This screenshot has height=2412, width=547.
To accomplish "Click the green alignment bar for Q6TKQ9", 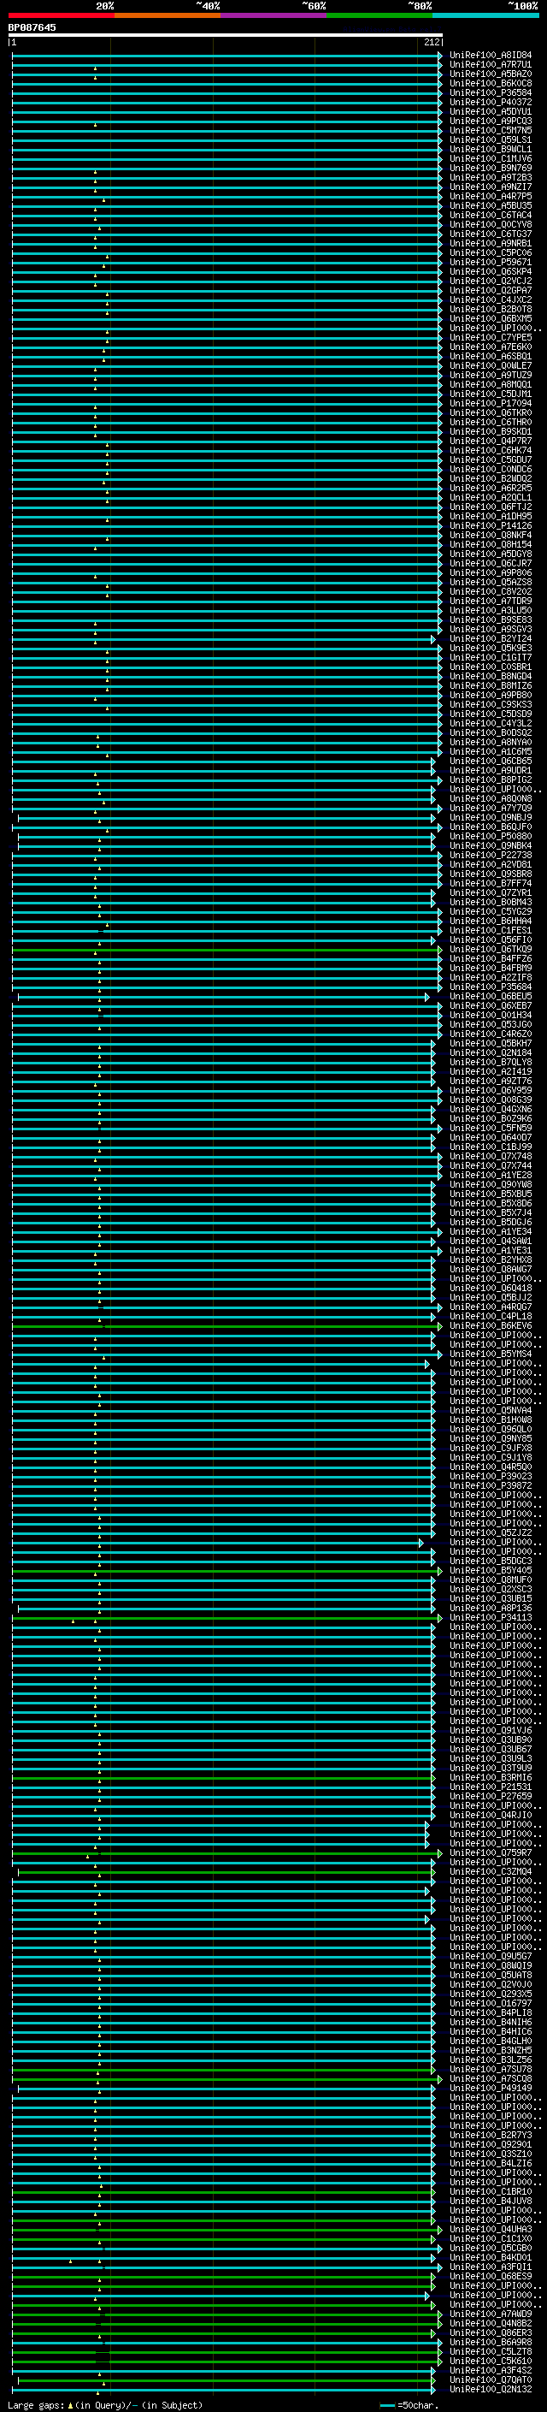I will (226, 950).
